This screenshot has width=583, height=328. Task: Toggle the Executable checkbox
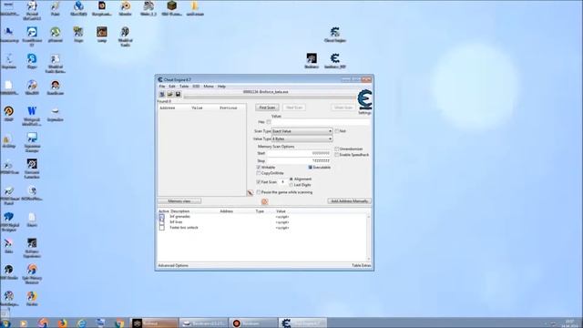tap(310, 168)
